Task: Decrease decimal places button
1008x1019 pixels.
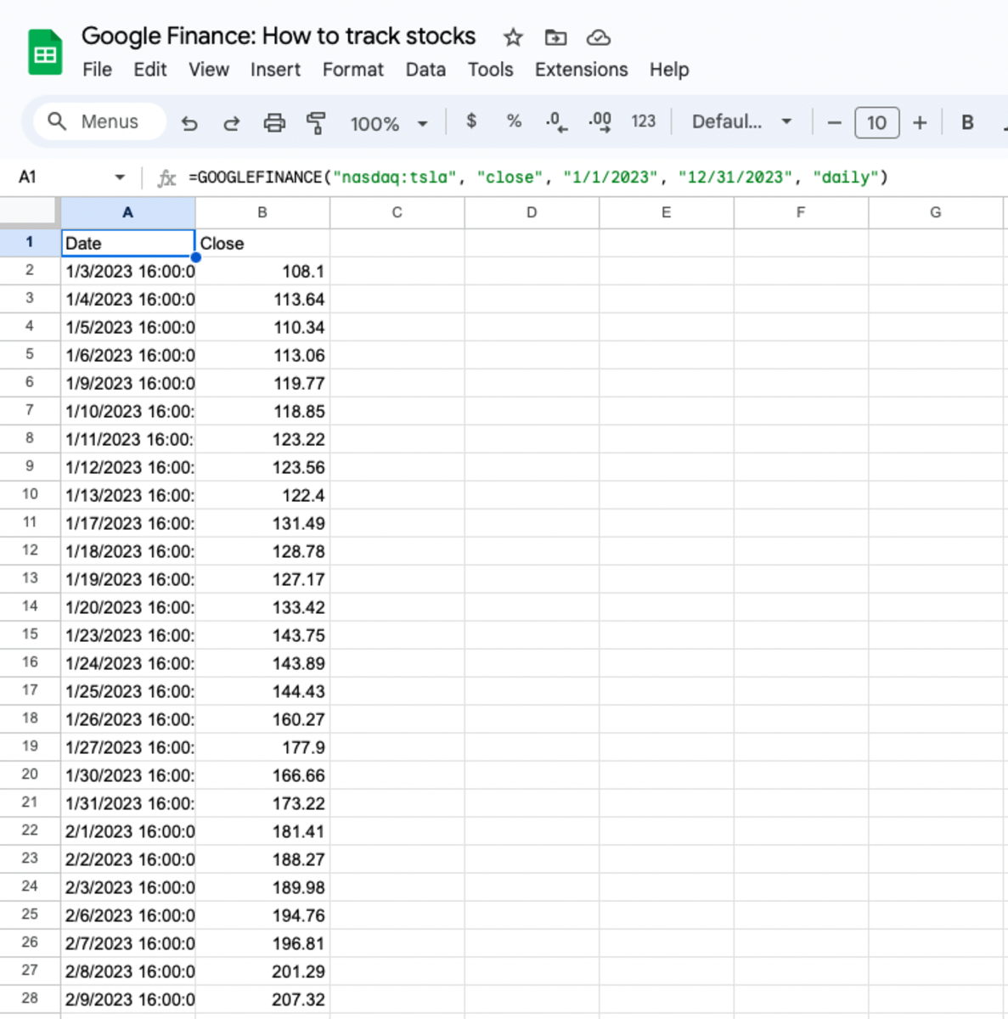Action: pos(556,122)
